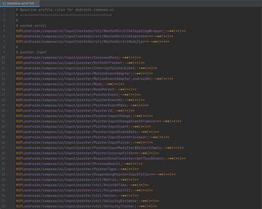
Task: Click the MotionEventAdapter_androidKt rule line
Action: 95,79
